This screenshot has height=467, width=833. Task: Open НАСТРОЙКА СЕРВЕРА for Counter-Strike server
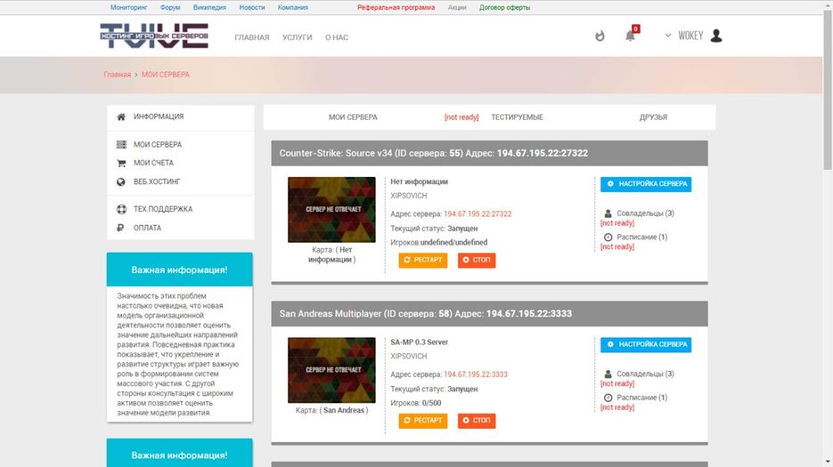[646, 184]
